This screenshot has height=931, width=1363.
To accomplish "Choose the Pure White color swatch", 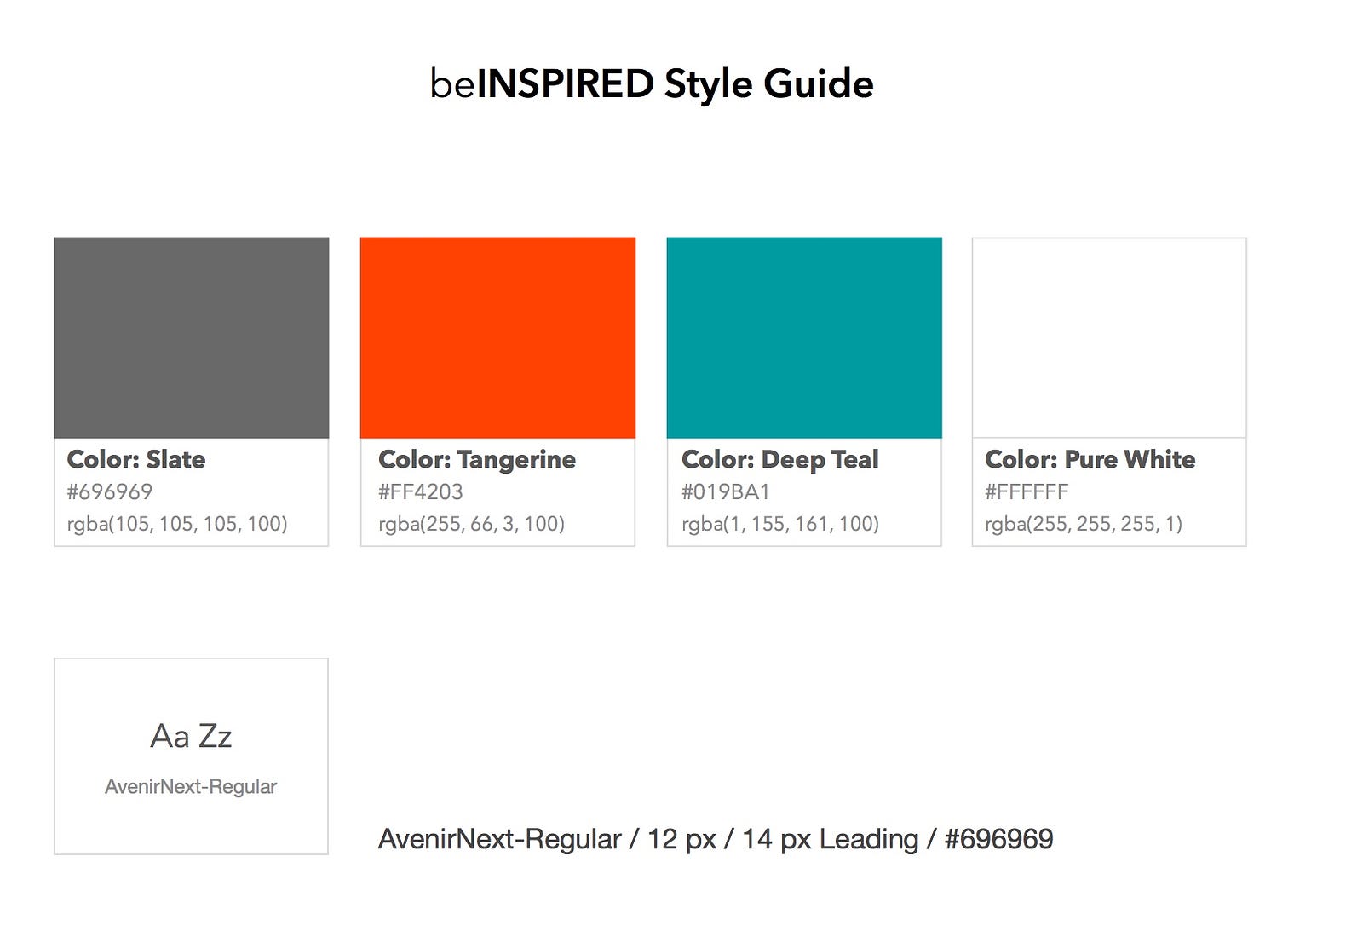I will pos(1109,337).
